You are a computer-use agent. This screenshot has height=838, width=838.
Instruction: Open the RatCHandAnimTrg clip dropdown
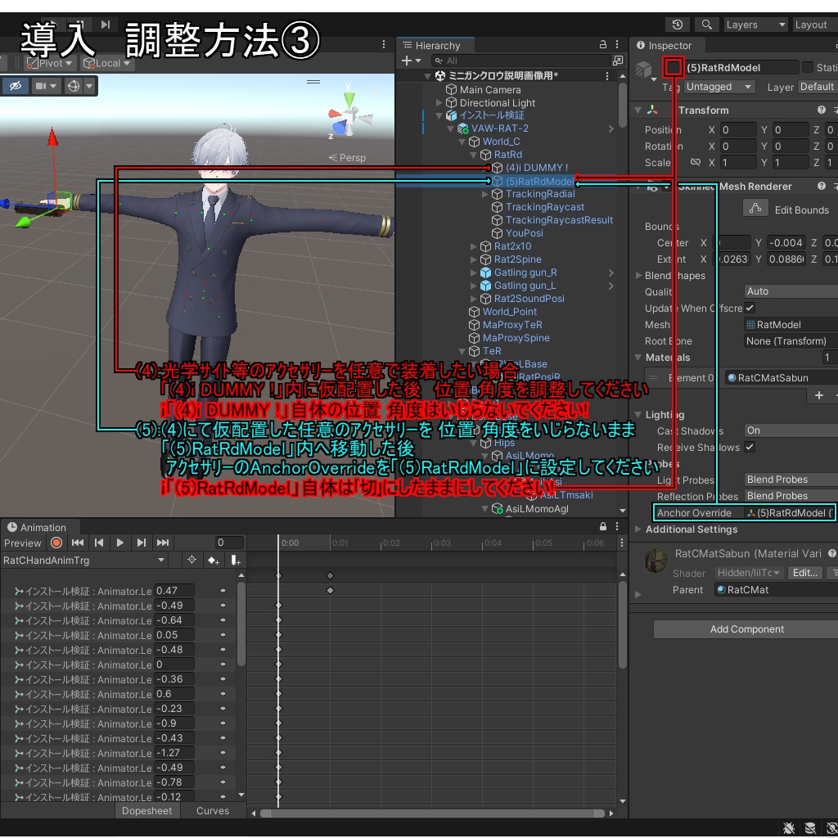[83, 560]
